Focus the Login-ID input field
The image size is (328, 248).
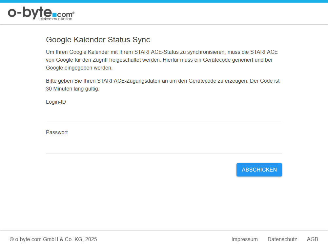(x=164, y=115)
